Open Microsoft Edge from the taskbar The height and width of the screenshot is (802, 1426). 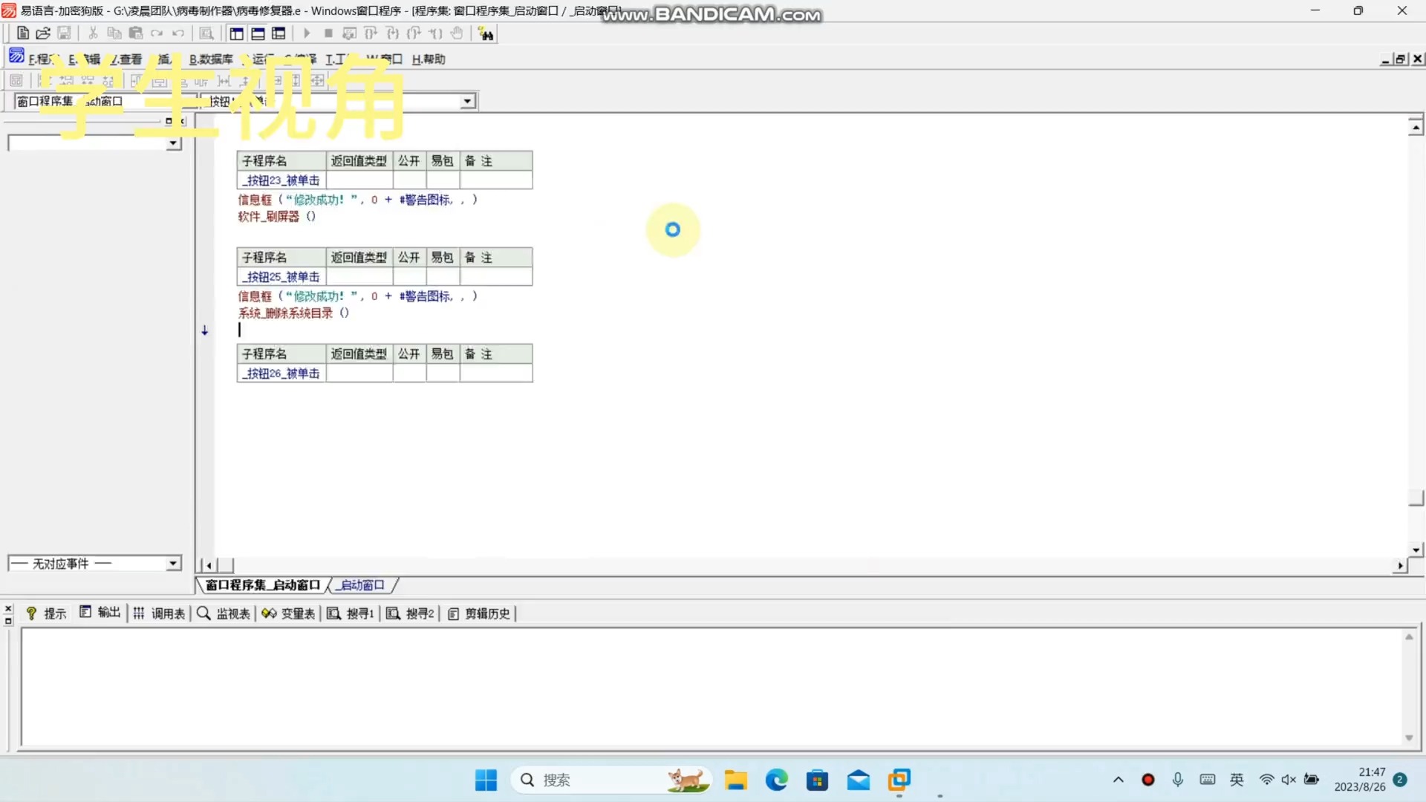tap(777, 780)
